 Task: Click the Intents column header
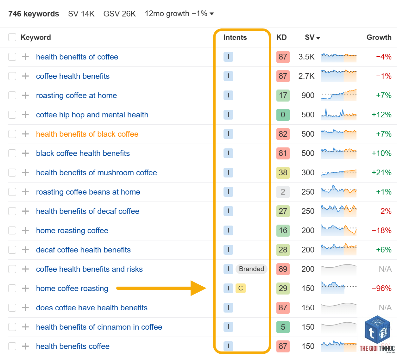point(235,37)
